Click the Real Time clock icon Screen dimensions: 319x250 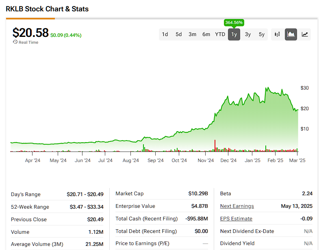15,42
